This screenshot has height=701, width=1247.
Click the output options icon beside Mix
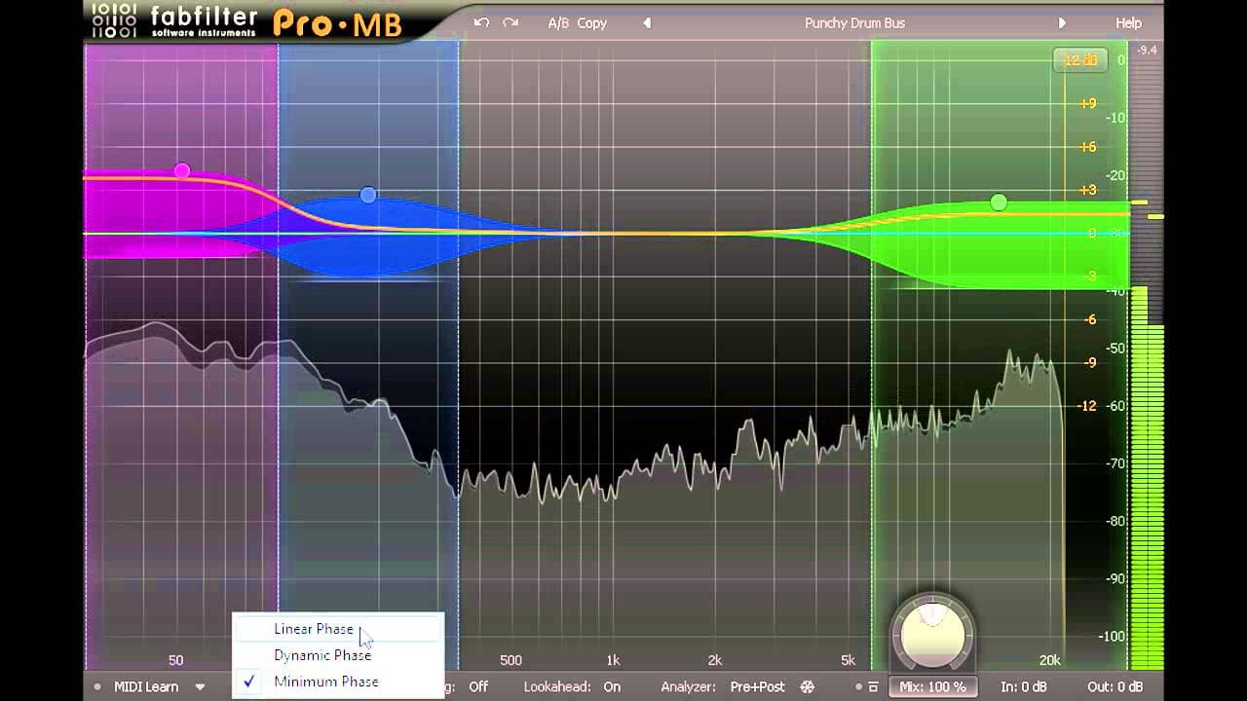click(874, 686)
